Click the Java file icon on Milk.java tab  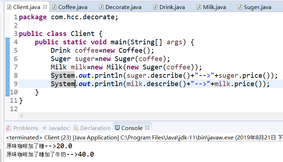199,7
